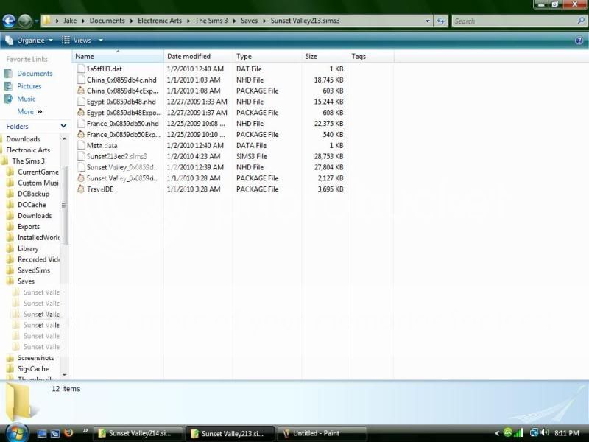
Task: Click the refresh arrow beside the address bar
Action: 440,21
